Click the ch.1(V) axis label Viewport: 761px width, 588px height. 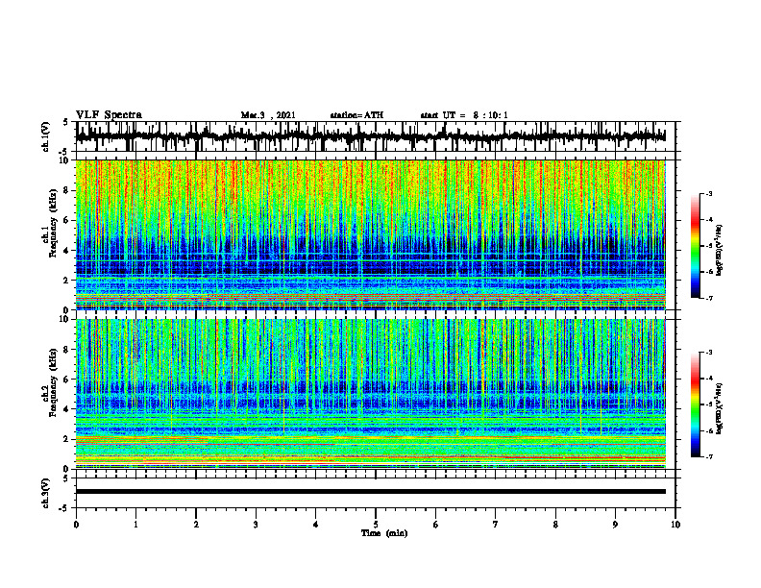[x=46, y=136]
